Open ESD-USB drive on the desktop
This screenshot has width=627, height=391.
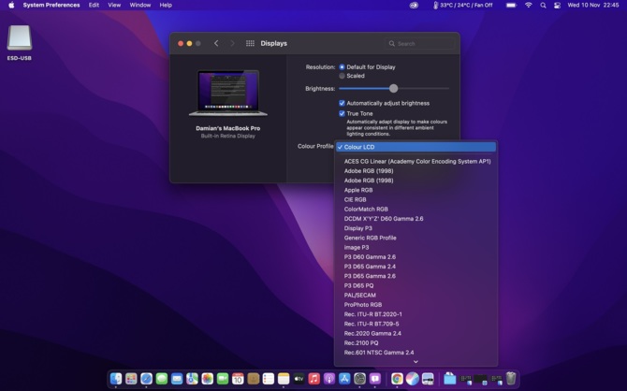(20, 43)
